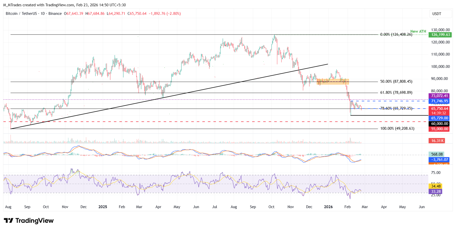Click the 2025 marker on time axis
Image resolution: width=456 pixels, height=230 pixels.
[x=103, y=207]
